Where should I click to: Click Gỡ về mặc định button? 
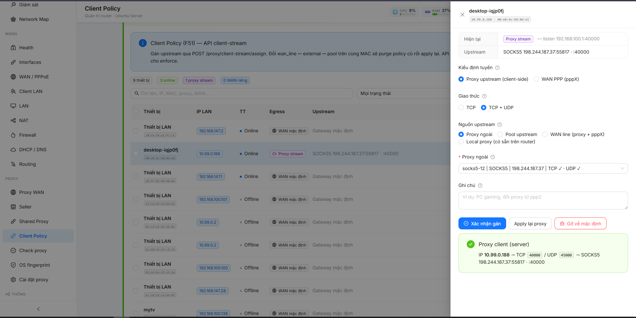coord(580,223)
